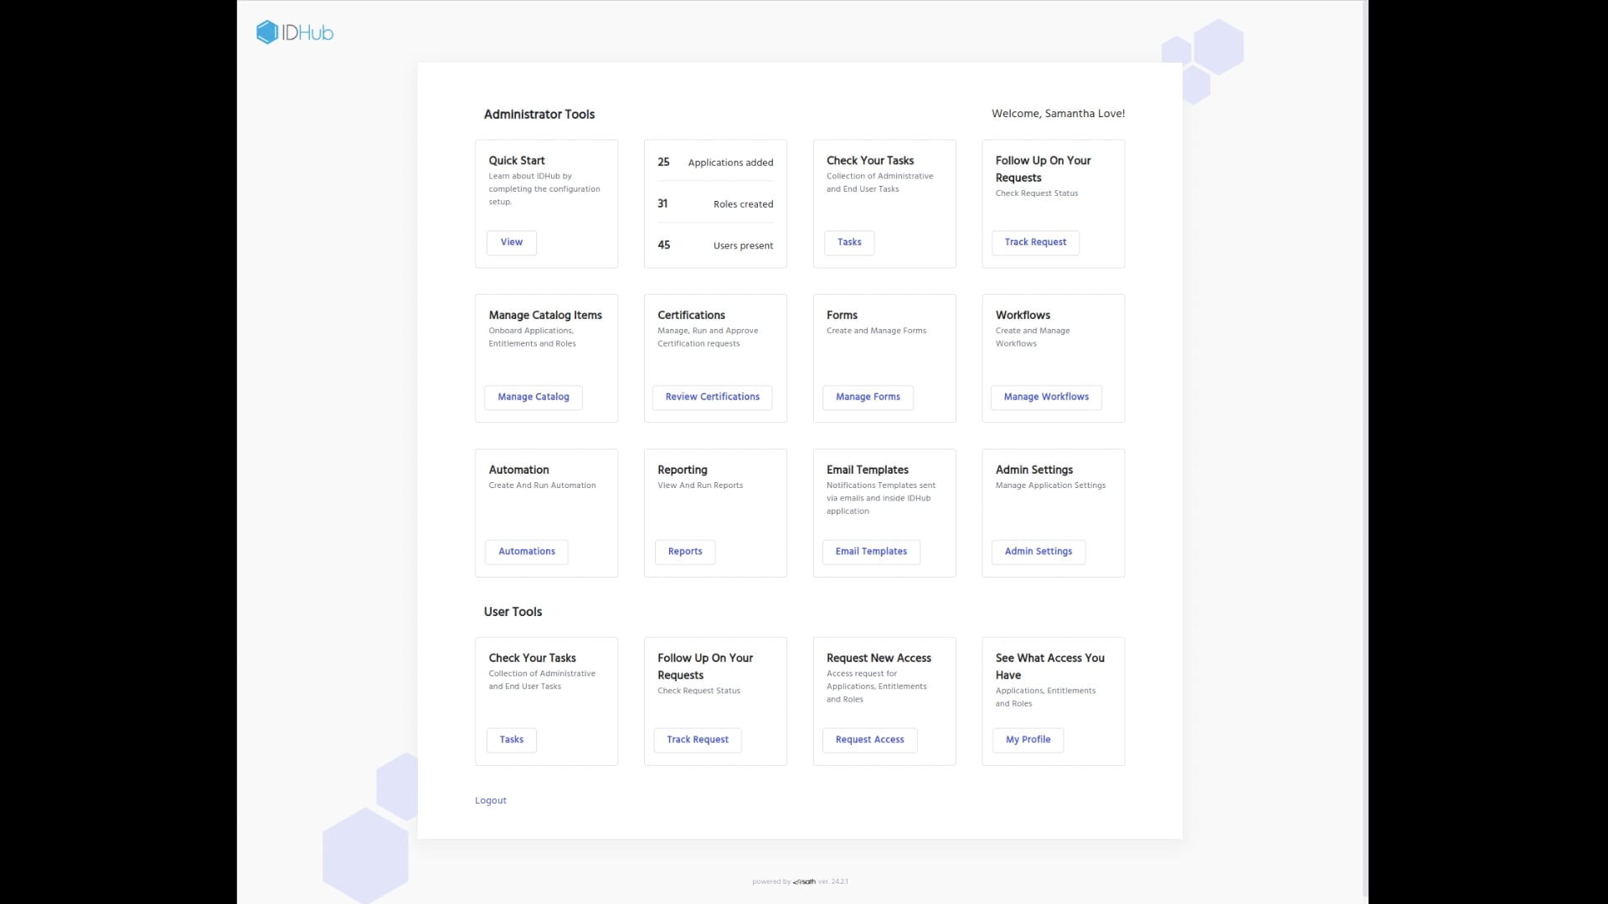Click Manage Catalog Items card title

(545, 316)
